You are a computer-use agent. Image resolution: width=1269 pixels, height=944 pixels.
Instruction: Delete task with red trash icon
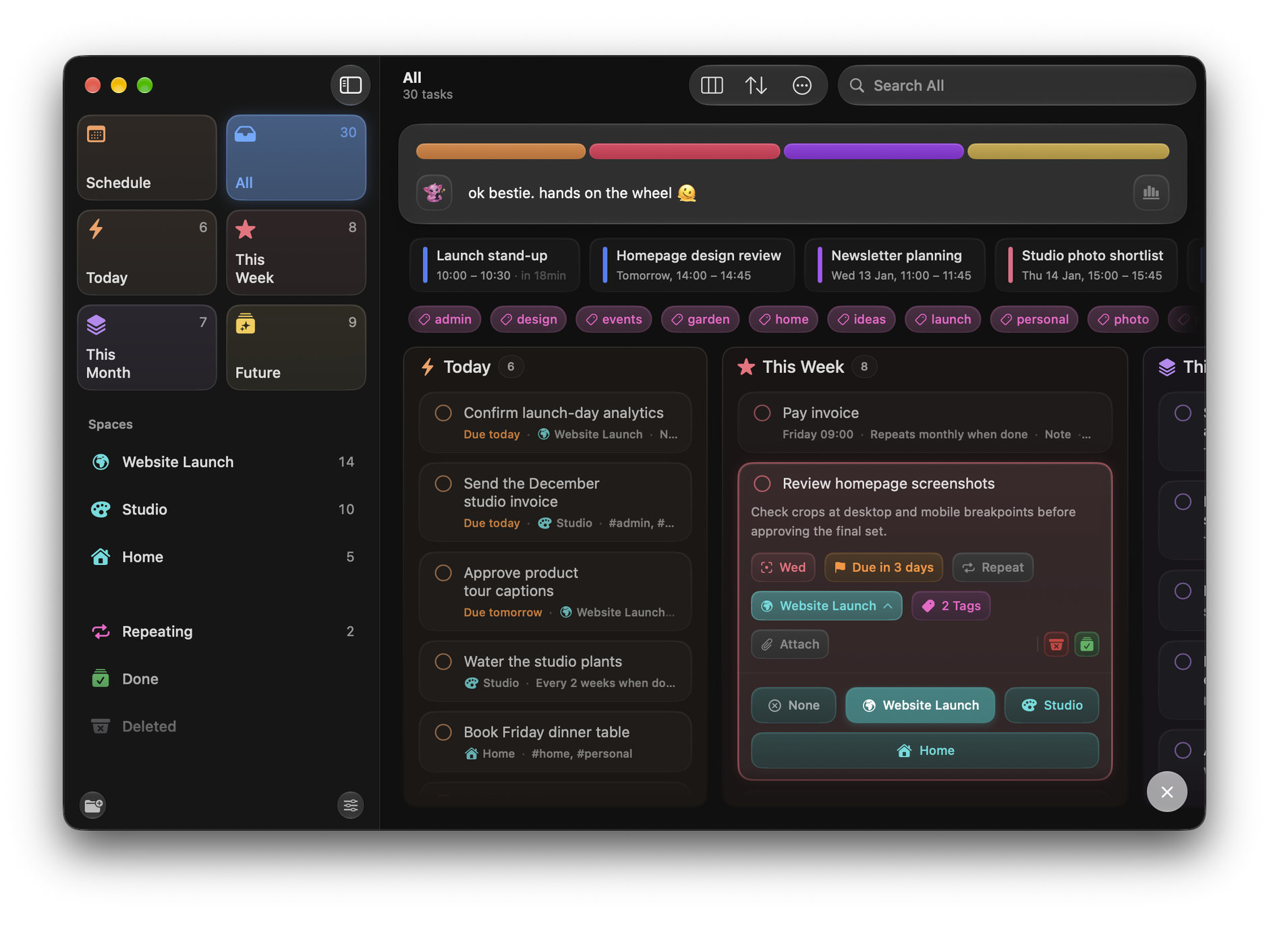click(1056, 645)
